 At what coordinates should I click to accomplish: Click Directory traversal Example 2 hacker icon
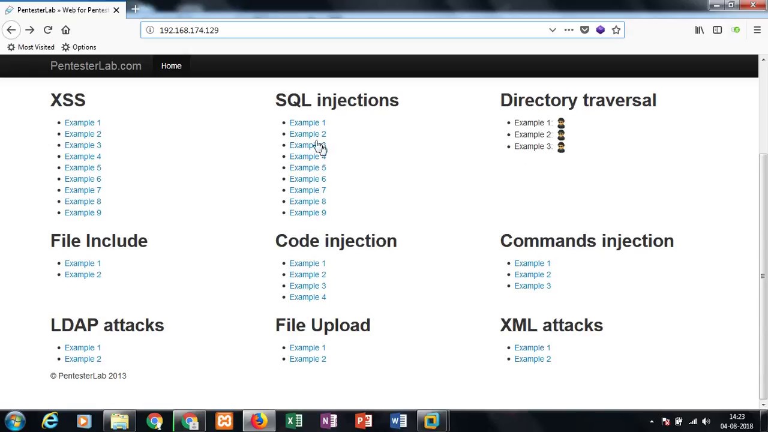coord(561,135)
